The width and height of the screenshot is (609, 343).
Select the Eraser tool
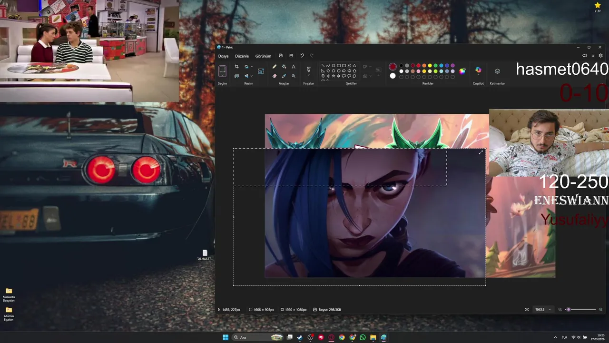[x=275, y=76]
